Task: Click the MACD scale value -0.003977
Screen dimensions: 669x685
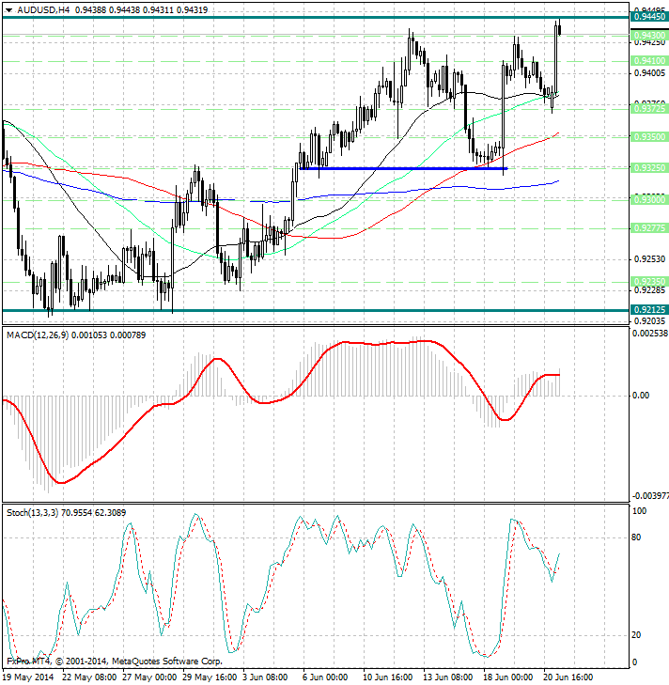Action: (650, 496)
